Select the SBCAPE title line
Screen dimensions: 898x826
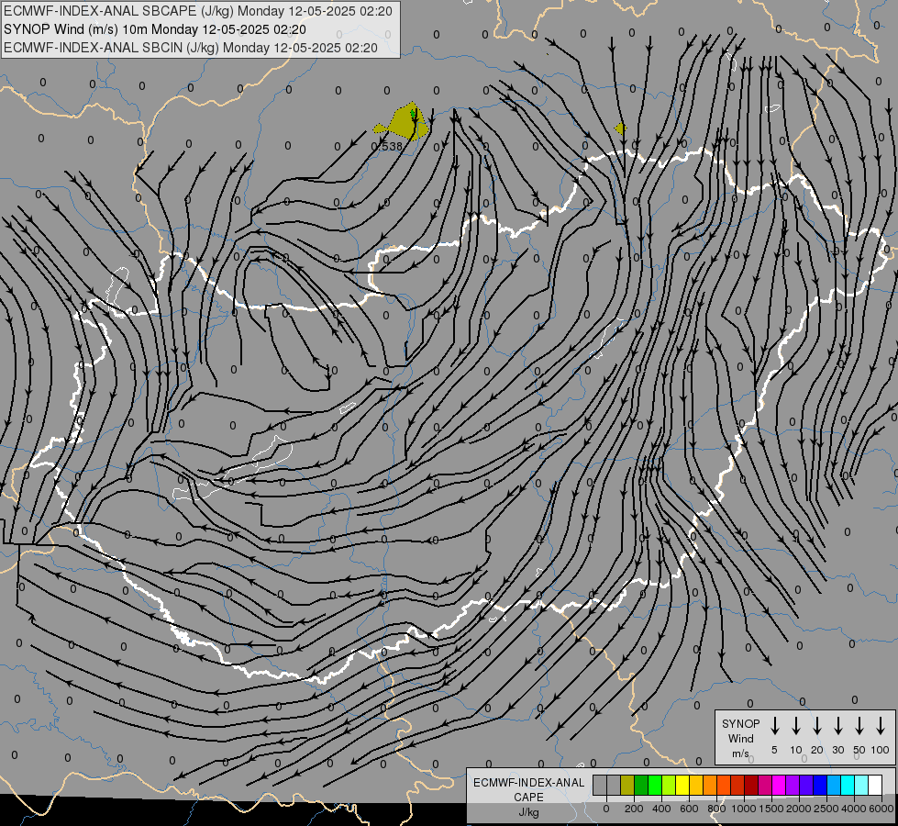pos(198,11)
